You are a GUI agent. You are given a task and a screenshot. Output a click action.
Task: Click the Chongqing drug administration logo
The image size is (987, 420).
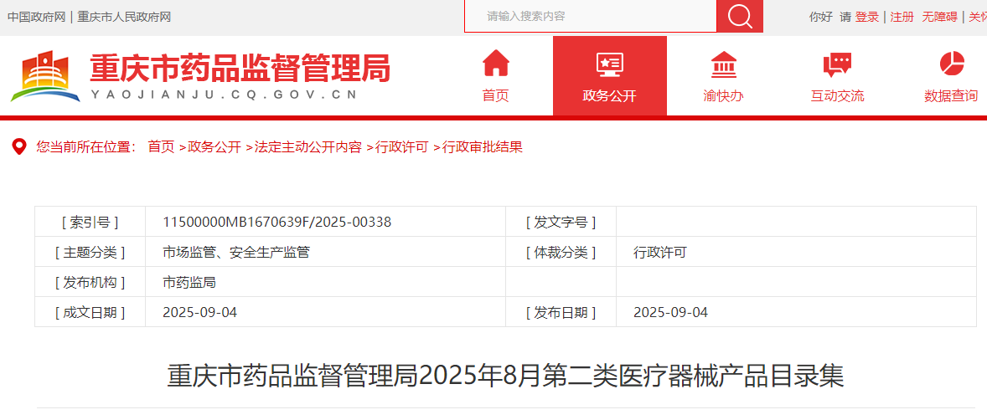click(x=45, y=76)
